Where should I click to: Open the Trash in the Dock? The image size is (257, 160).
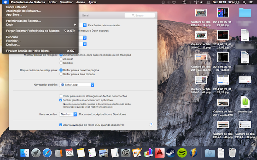pos(232,153)
